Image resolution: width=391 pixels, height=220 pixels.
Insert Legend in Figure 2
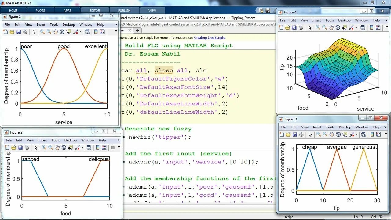click(x=104, y=148)
